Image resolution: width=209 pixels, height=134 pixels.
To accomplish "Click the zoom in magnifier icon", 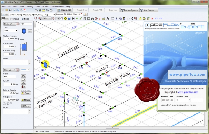I will pos(40,18).
